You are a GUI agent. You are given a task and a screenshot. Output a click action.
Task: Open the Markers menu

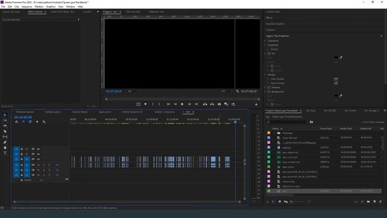[39, 7]
